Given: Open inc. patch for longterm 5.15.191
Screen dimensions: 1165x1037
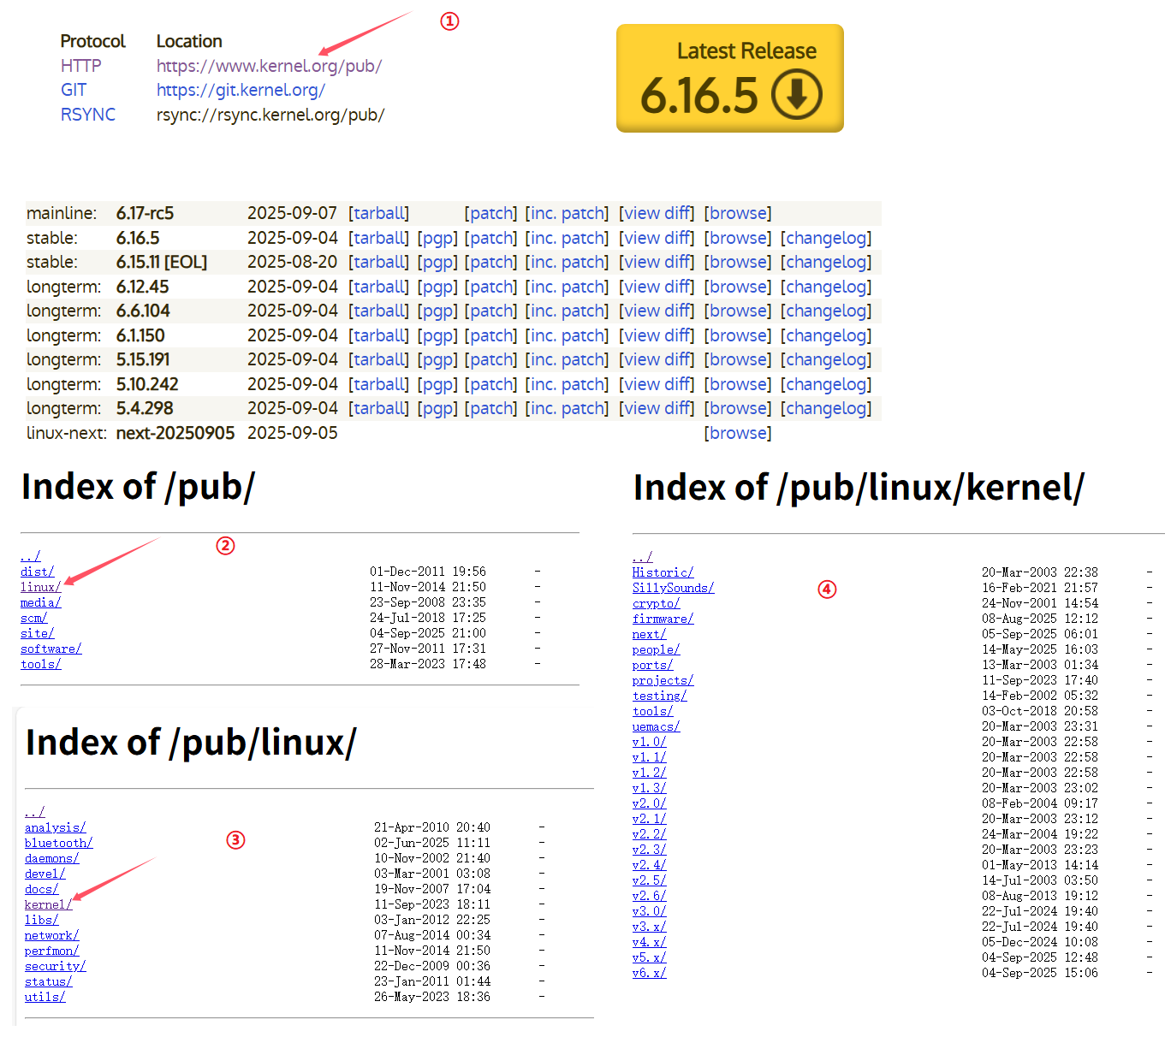Looking at the screenshot, I should point(567,359).
